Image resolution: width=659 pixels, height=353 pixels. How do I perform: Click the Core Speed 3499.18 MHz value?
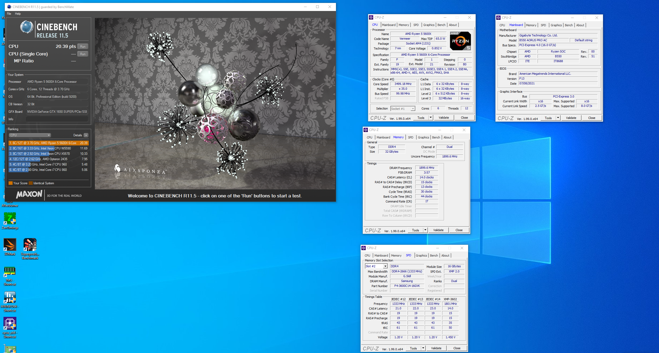[403, 84]
